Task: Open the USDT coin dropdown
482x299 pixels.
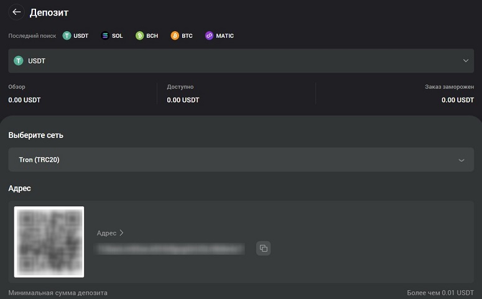Action: point(241,60)
